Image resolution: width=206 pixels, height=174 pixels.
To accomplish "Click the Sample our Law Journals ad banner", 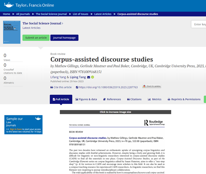I will pyautogui.click(x=23, y=125).
